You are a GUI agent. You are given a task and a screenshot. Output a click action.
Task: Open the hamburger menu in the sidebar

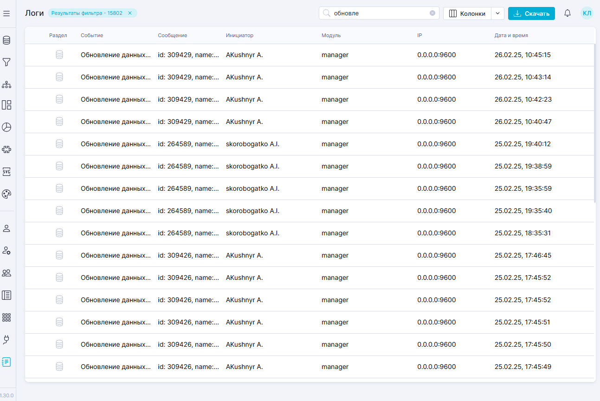(x=6, y=13)
